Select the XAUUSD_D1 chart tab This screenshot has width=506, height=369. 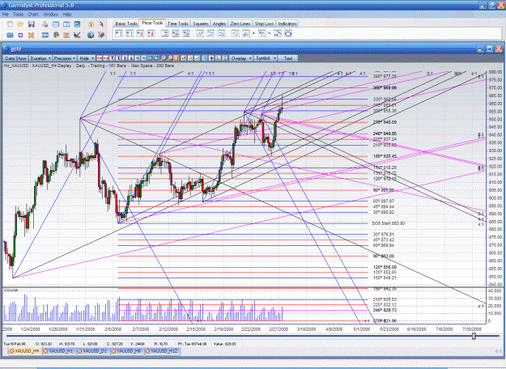click(92, 351)
